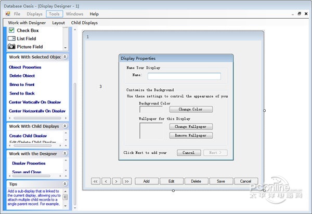312x214 pixels.
Task: Click horizontal scrollbar under Selected Object links
Action: (37, 118)
